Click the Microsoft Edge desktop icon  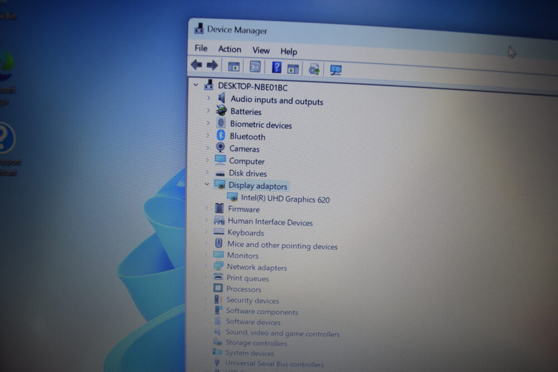tap(7, 66)
